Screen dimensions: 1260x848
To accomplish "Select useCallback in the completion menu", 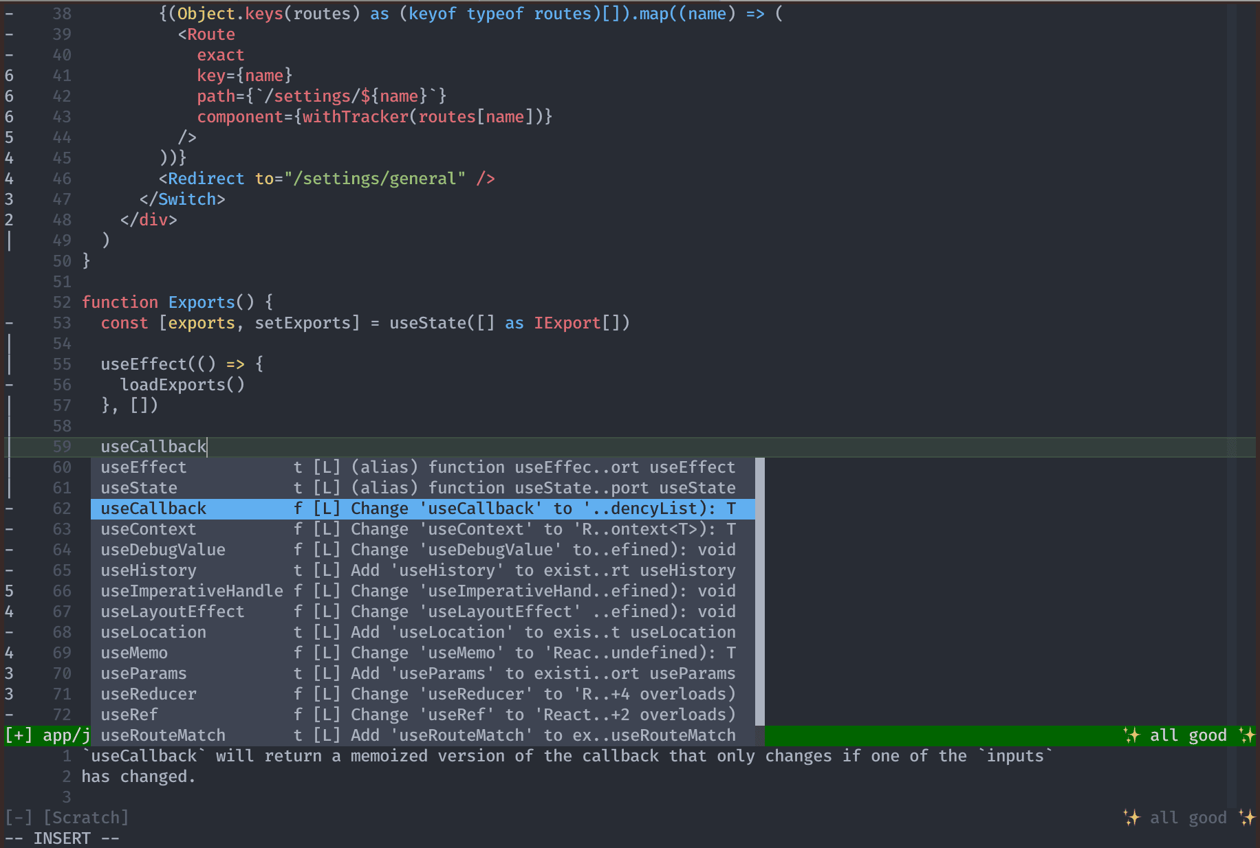I will [x=153, y=509].
